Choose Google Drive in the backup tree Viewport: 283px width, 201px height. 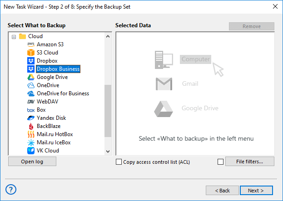pyautogui.click(x=52, y=77)
